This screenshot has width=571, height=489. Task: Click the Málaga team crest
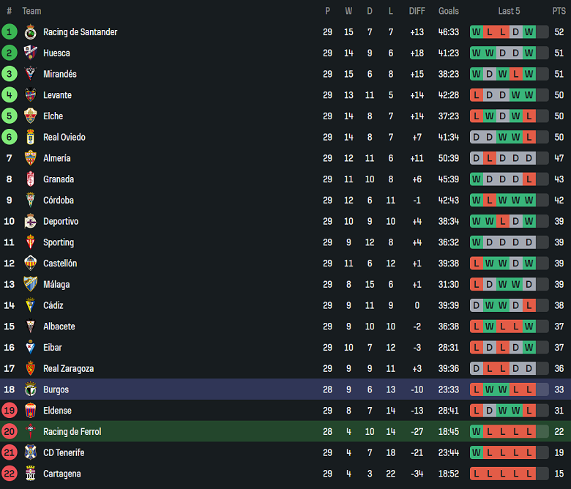click(30, 284)
